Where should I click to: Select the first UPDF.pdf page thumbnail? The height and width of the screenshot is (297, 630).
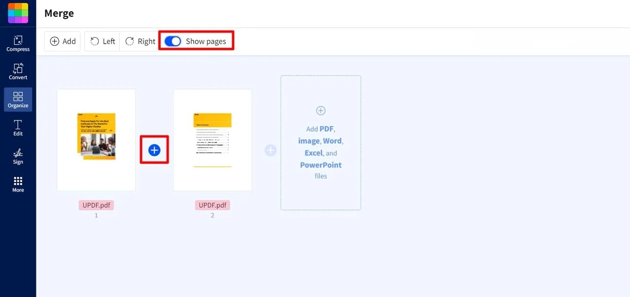coord(96,140)
